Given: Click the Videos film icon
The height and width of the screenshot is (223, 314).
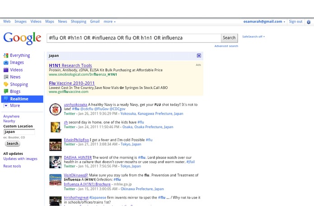Looking at the screenshot, I should [6, 70].
